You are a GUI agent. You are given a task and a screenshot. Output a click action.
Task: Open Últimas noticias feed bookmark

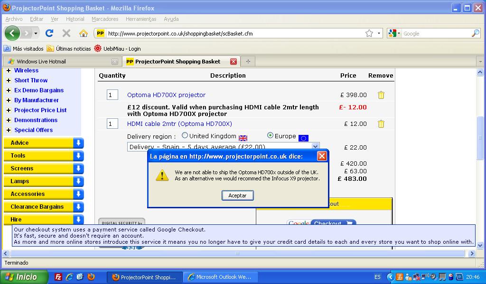coord(68,49)
